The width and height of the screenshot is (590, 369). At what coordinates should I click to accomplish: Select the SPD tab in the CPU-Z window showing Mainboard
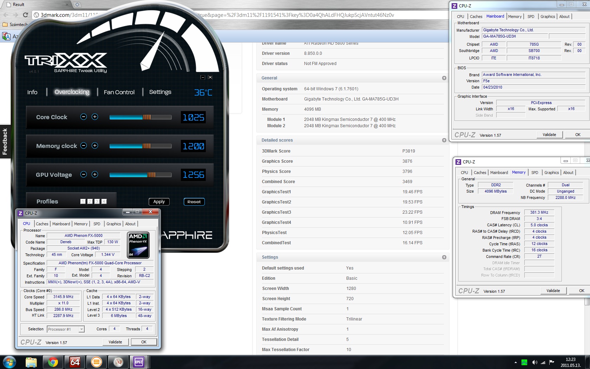tap(531, 17)
